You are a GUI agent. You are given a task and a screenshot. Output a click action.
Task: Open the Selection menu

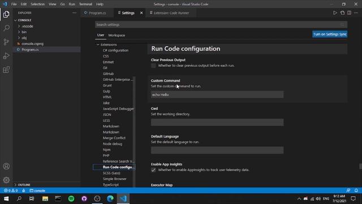coord(37,4)
